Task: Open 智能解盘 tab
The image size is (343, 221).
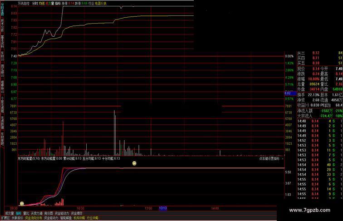Action: coord(66,218)
